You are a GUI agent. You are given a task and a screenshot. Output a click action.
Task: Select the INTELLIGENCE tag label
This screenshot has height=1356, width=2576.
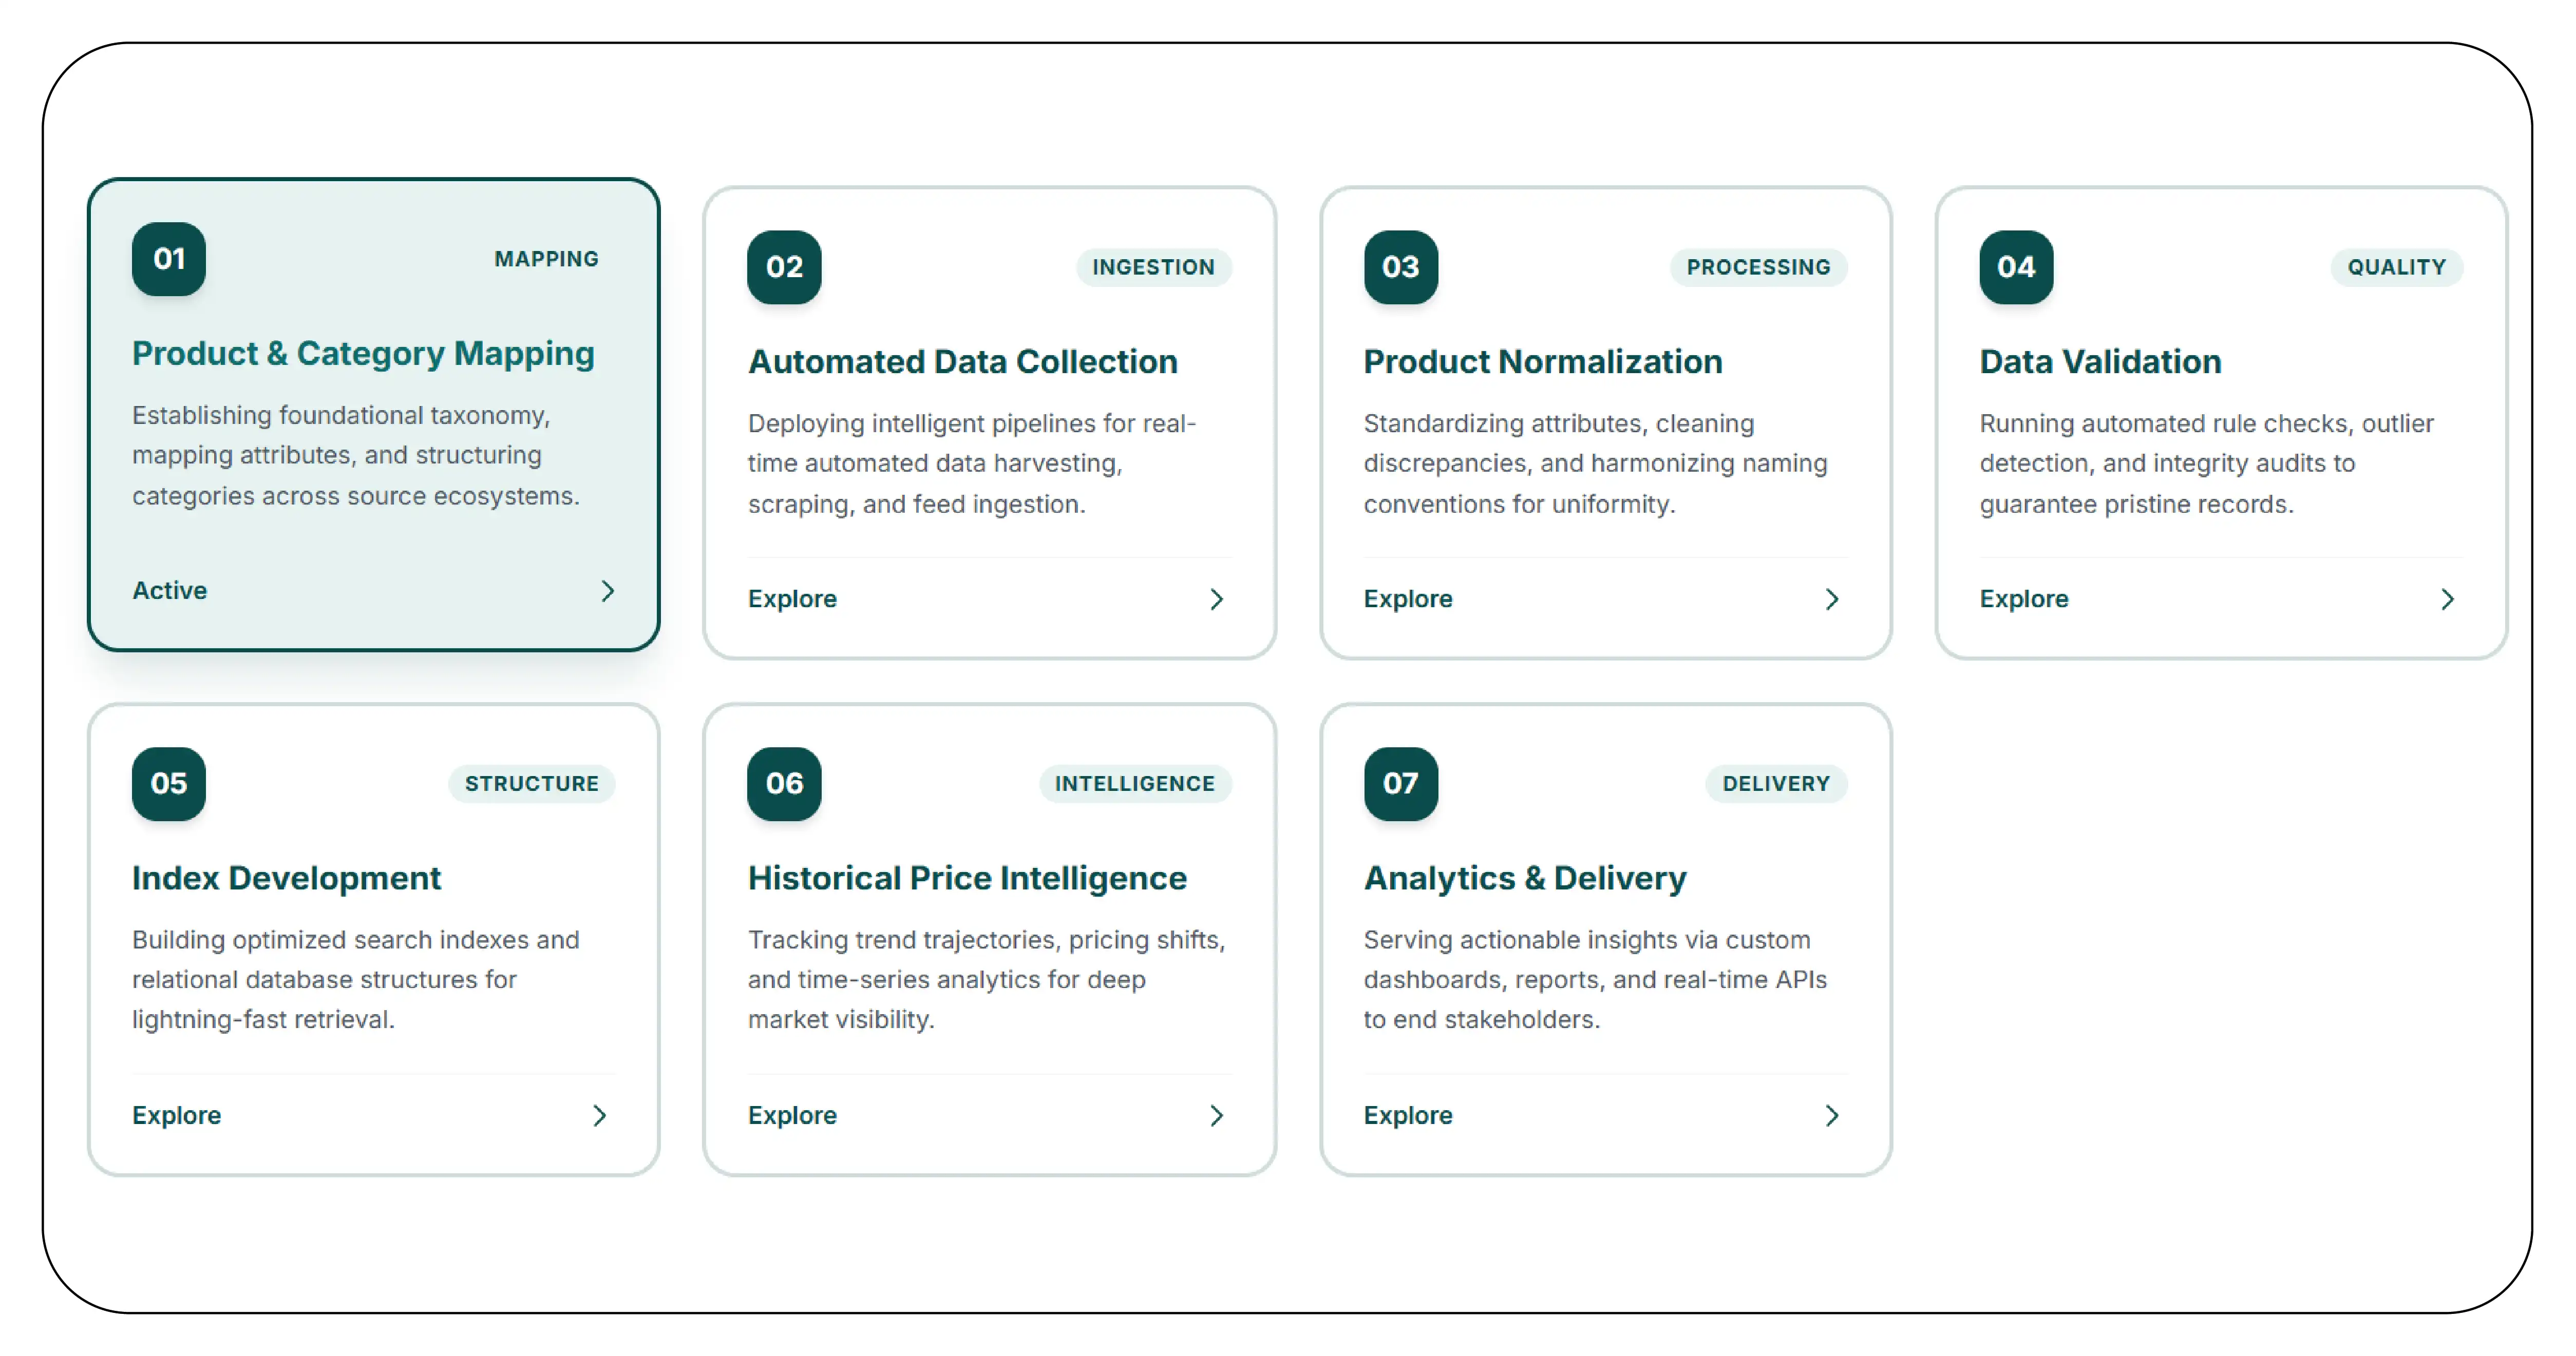(1135, 783)
